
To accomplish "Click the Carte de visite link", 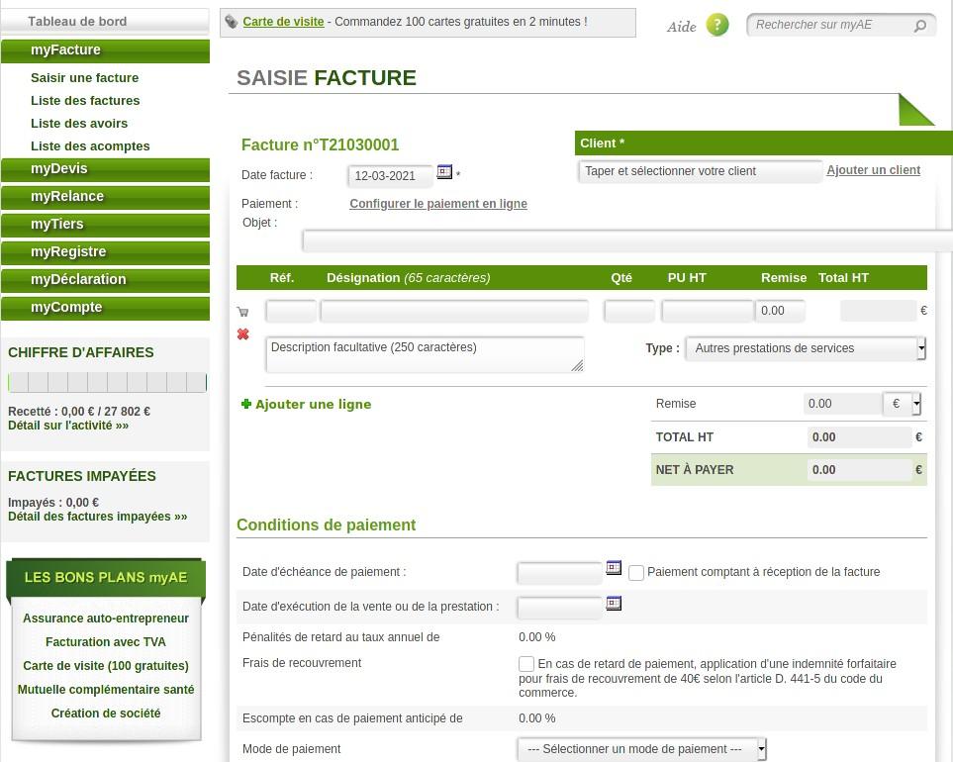I will tap(283, 21).
